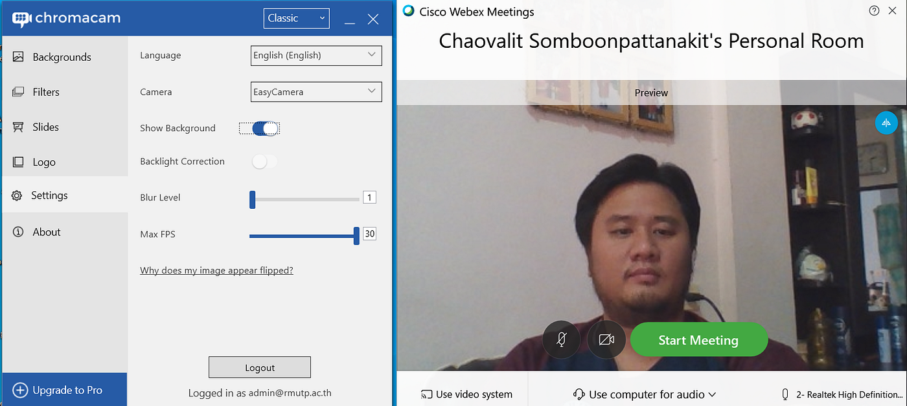Click Use video system
Screen dimensions: 907x406
point(466,394)
